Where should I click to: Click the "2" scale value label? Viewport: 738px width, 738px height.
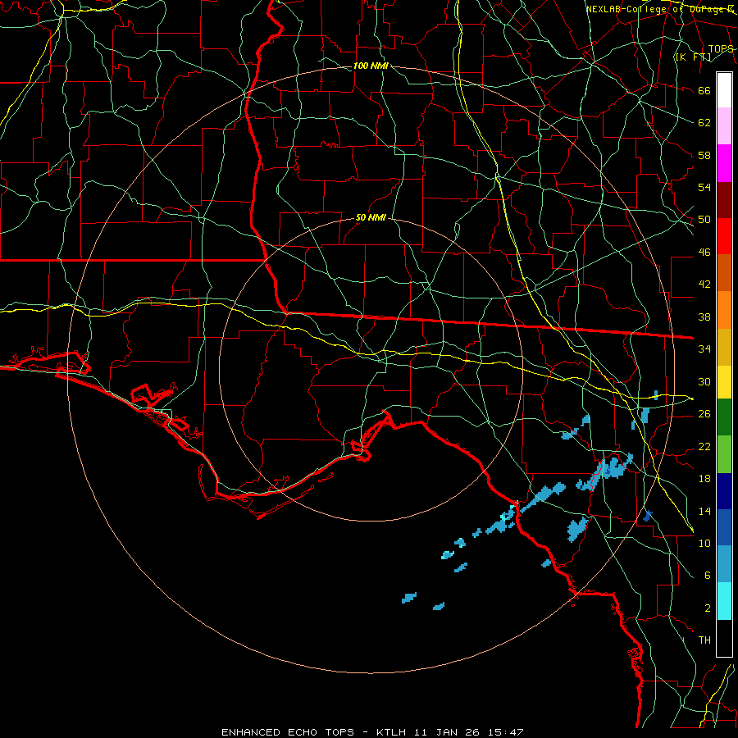pyautogui.click(x=708, y=608)
